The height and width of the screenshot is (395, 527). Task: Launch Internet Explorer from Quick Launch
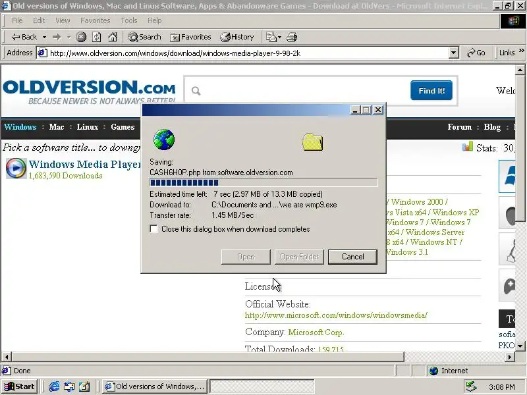54,386
